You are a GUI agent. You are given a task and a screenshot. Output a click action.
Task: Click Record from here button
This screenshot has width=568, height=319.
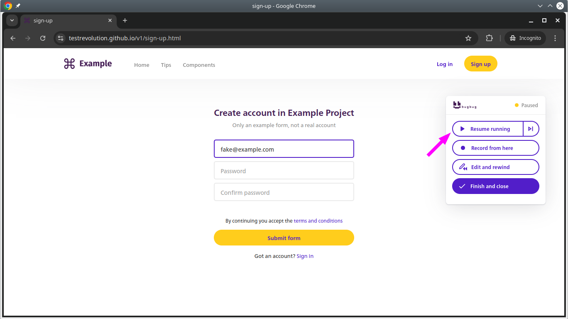point(495,148)
